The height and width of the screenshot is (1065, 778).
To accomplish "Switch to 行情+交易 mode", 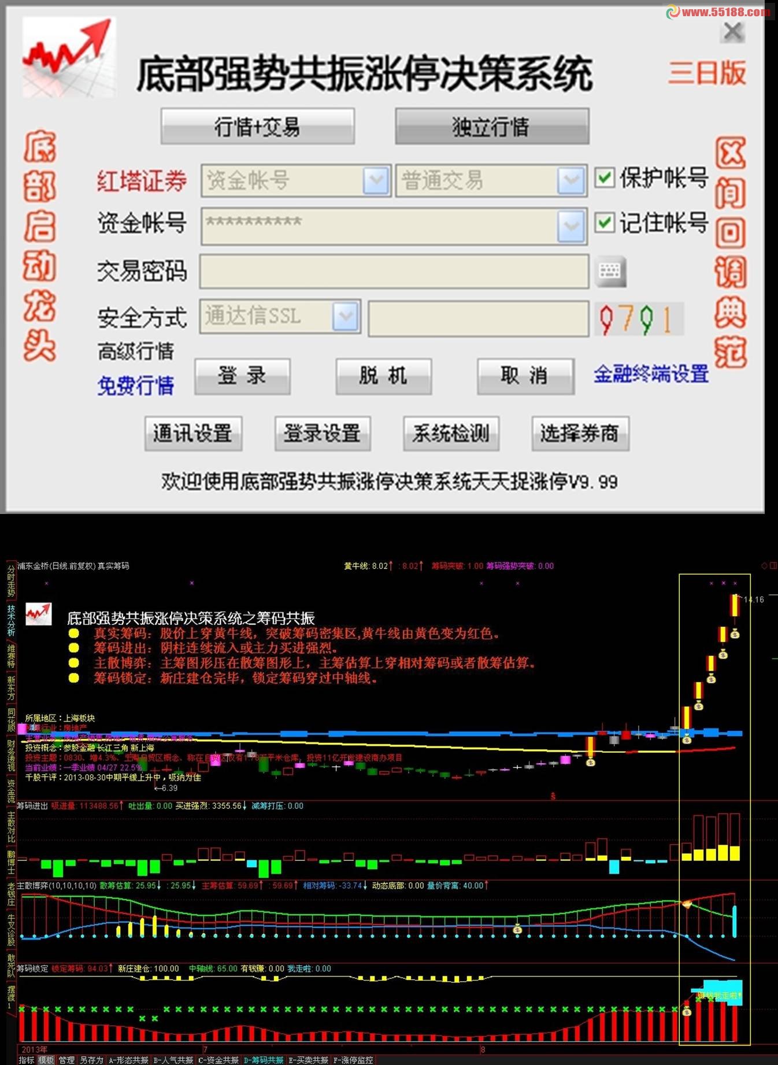I will pos(258,126).
